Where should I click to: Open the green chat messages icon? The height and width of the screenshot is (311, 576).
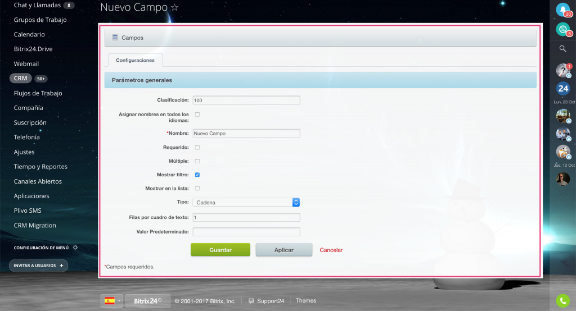(562, 29)
